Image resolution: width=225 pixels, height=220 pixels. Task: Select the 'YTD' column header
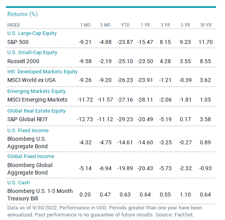125,25
